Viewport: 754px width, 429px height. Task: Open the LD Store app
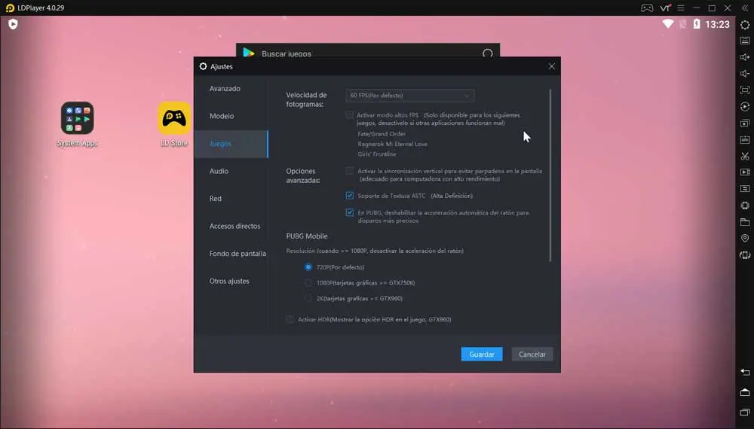[x=174, y=123]
